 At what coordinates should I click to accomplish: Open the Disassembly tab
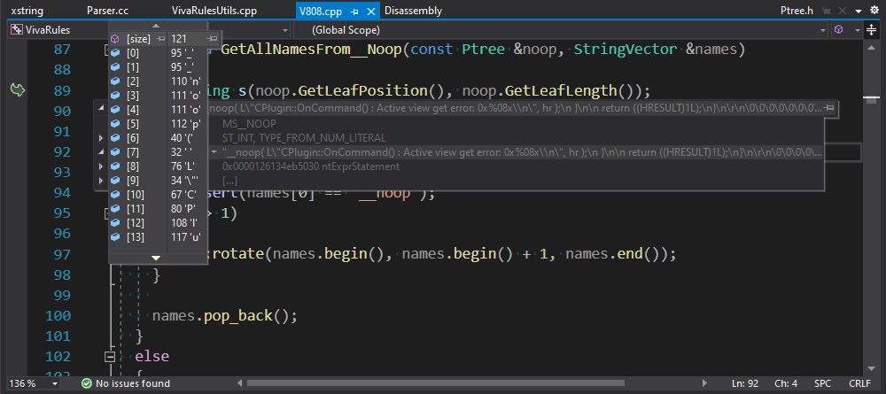[413, 11]
